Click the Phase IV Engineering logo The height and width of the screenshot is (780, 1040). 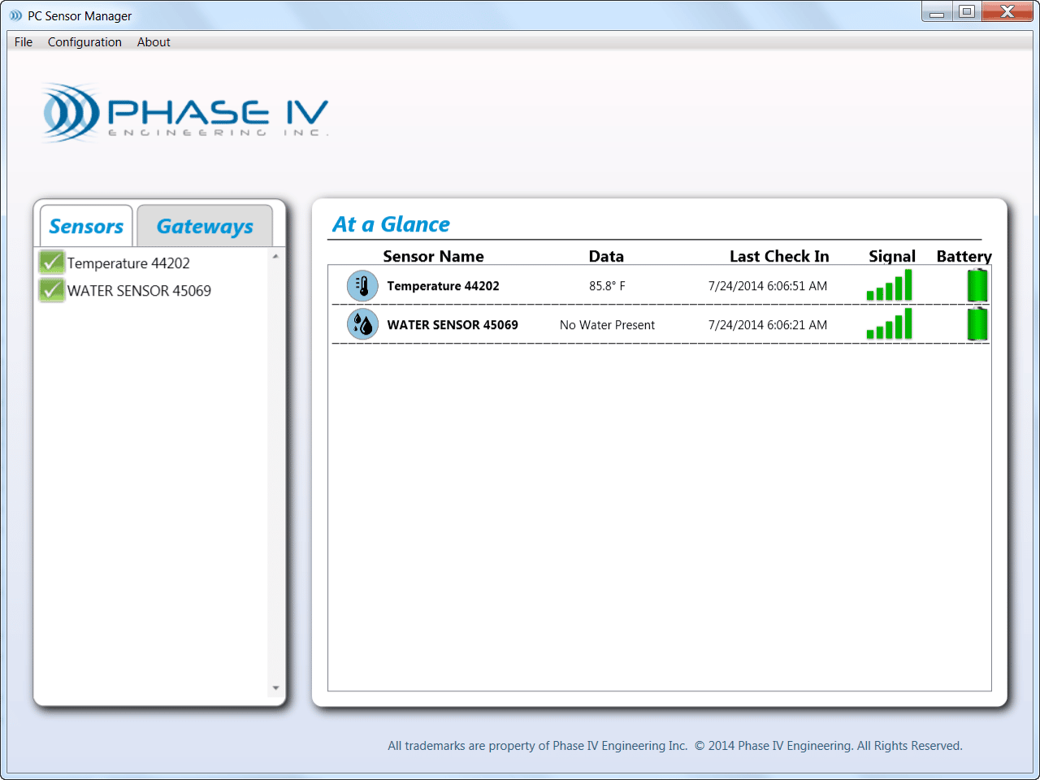point(184,112)
